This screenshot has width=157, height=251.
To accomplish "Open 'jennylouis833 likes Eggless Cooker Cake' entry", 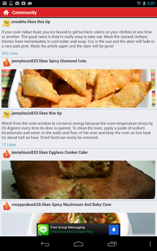I will (50, 152).
